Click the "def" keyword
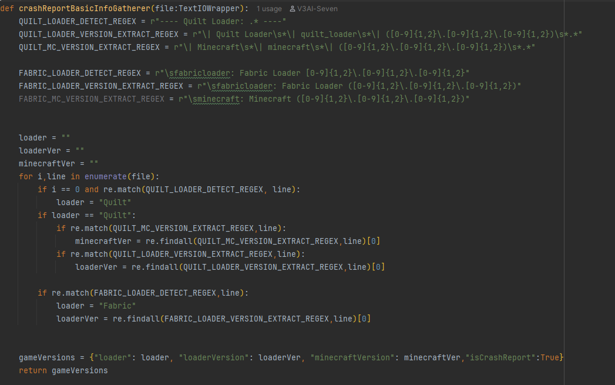This screenshot has width=615, height=385. pos(7,9)
